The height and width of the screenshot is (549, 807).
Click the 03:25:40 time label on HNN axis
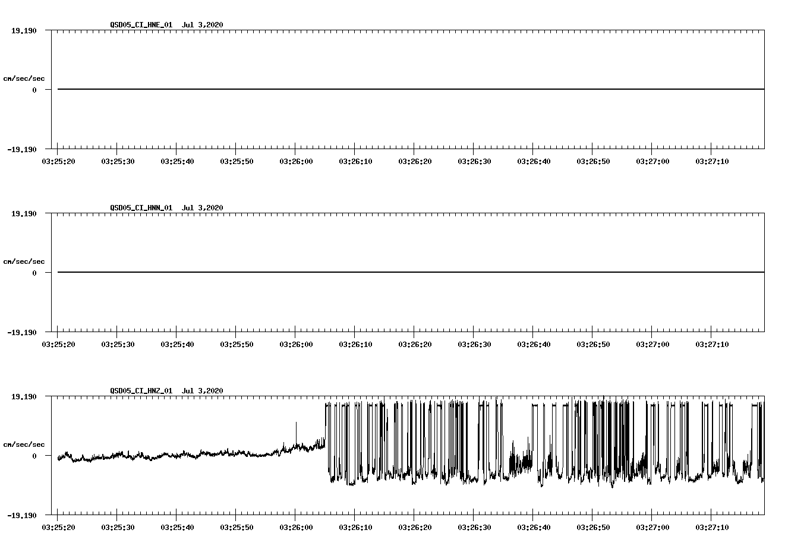tap(176, 345)
